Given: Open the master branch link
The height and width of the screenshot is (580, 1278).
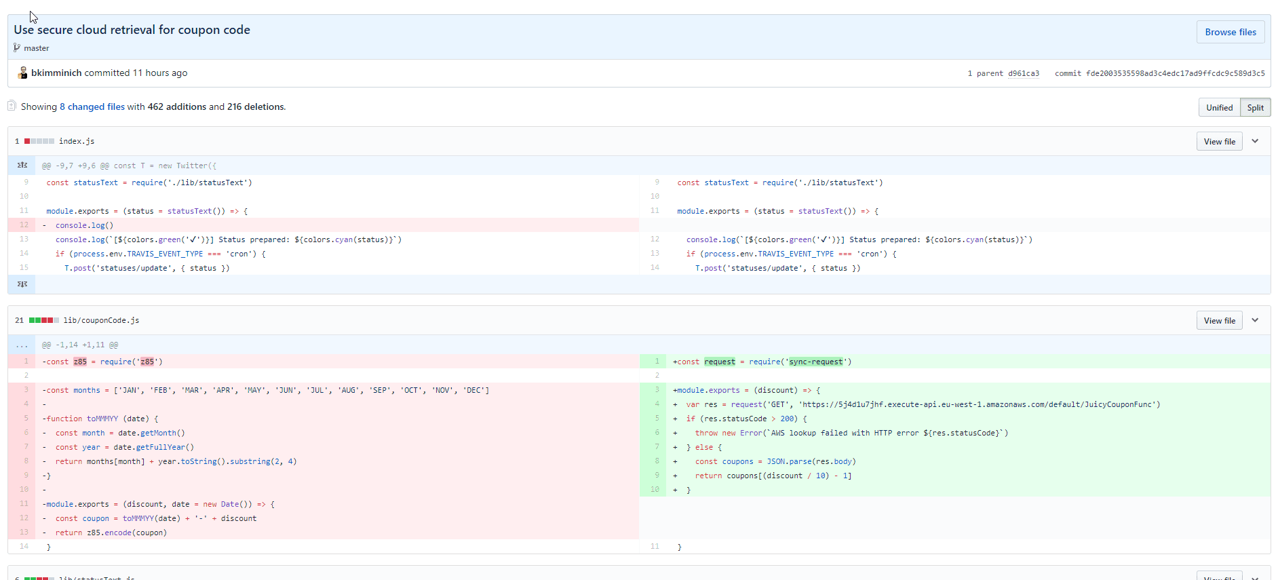Looking at the screenshot, I should 37,48.
